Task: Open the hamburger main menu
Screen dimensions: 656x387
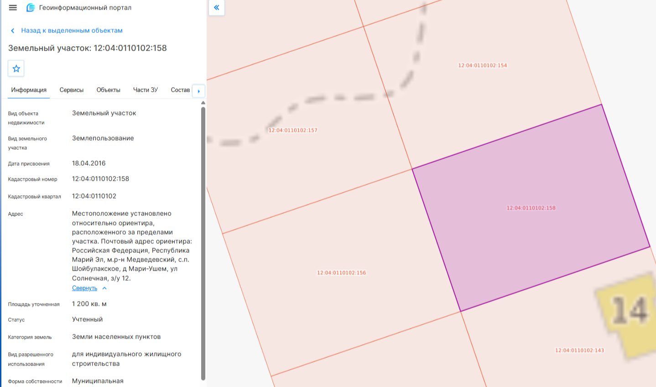Action: 13,8
